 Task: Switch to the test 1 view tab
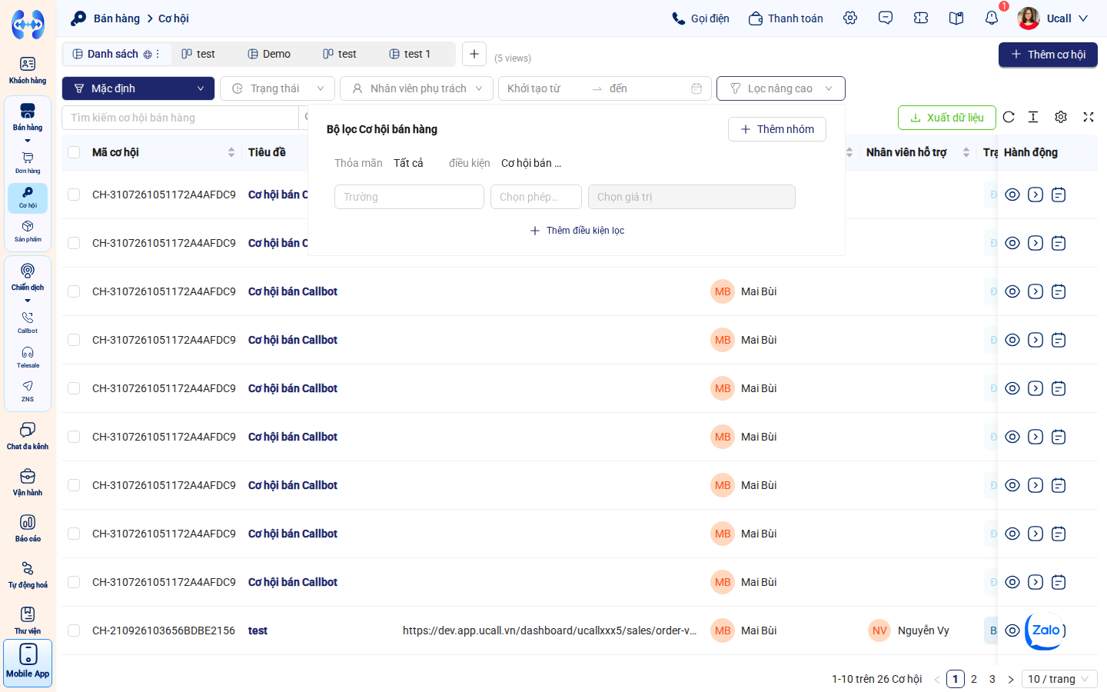tap(410, 54)
